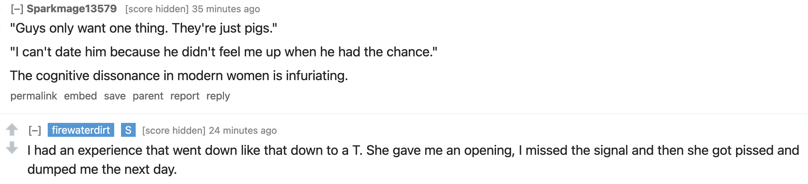Click the '24 minutes ago' timestamp
The image size is (808, 184).
click(x=243, y=131)
